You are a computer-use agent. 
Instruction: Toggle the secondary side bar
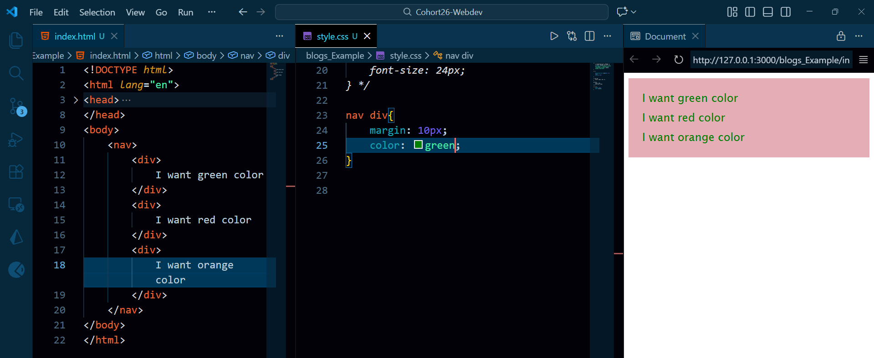pyautogui.click(x=786, y=12)
